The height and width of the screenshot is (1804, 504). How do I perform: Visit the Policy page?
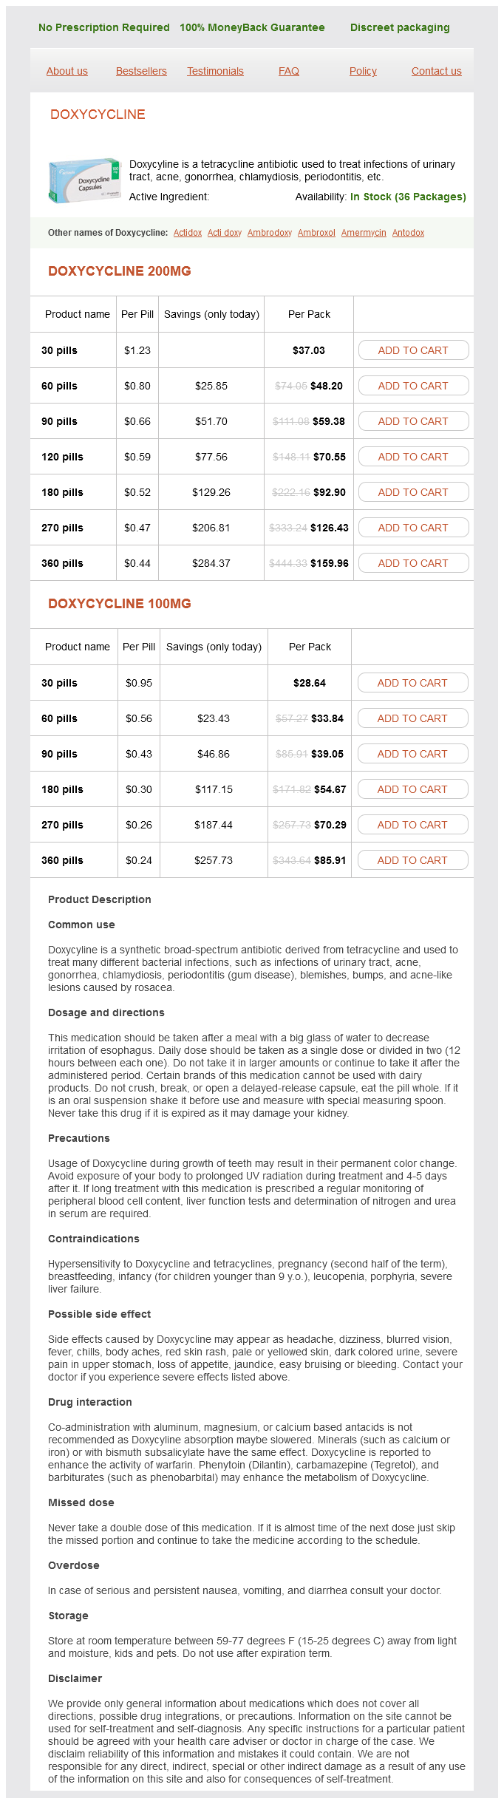(x=363, y=71)
